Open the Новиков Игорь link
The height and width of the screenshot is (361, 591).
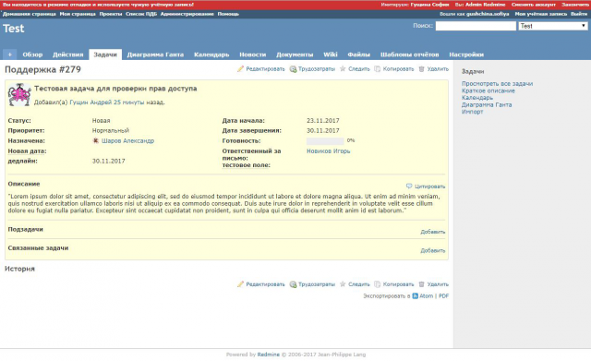(x=329, y=151)
